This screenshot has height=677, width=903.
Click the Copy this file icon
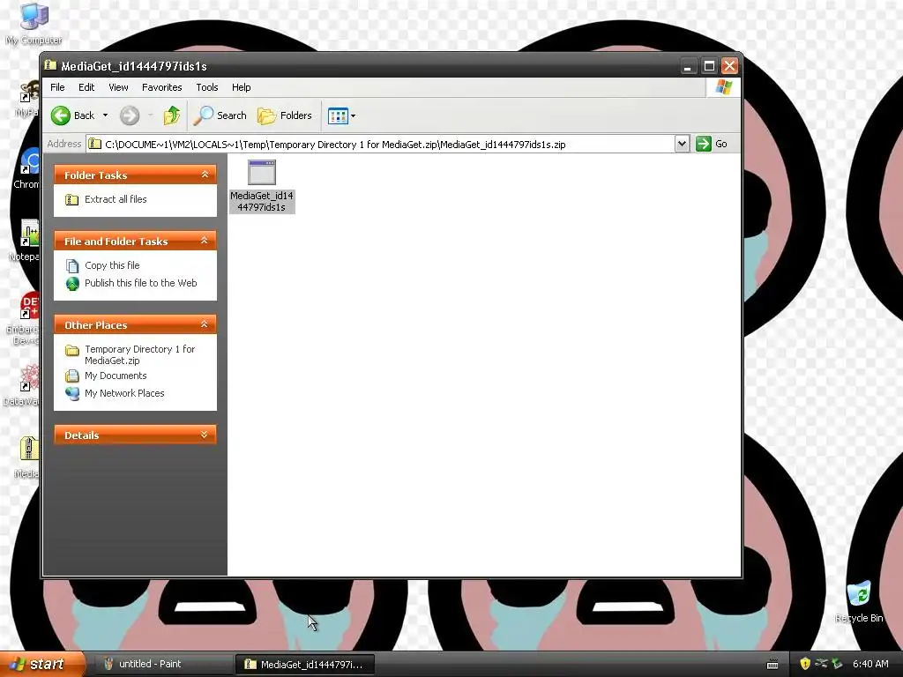[x=72, y=266]
